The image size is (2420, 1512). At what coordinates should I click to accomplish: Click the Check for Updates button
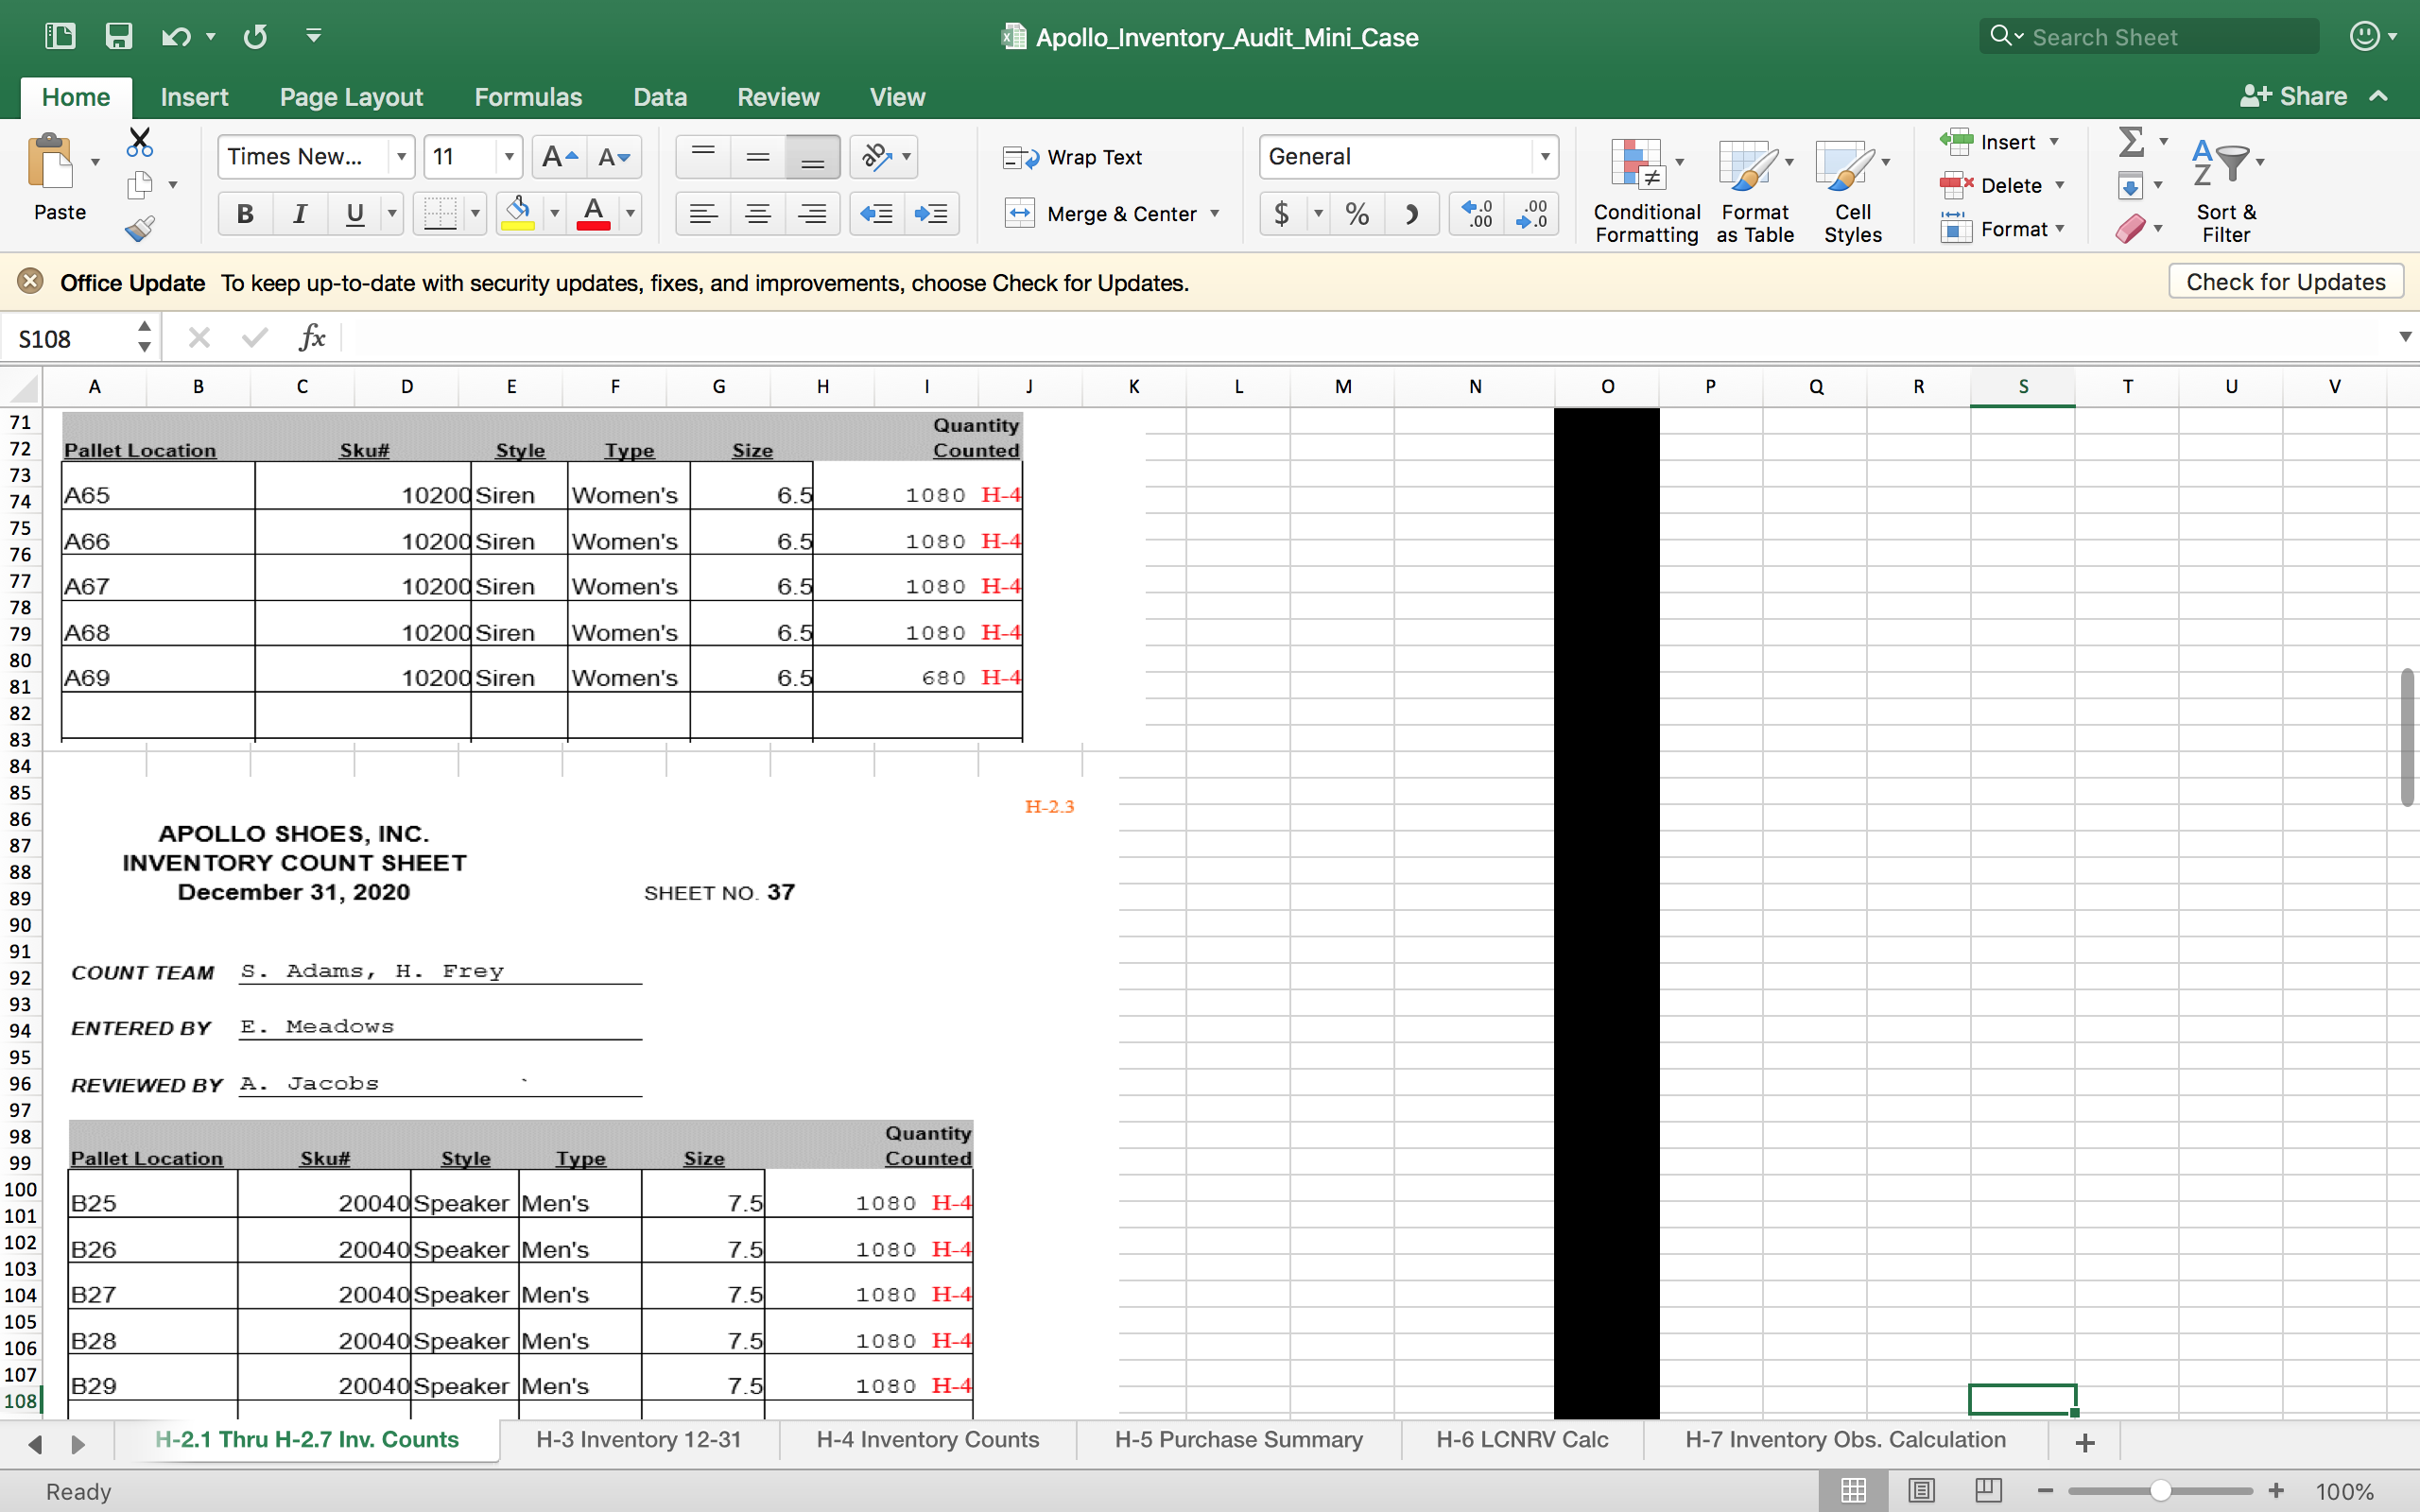(2285, 282)
